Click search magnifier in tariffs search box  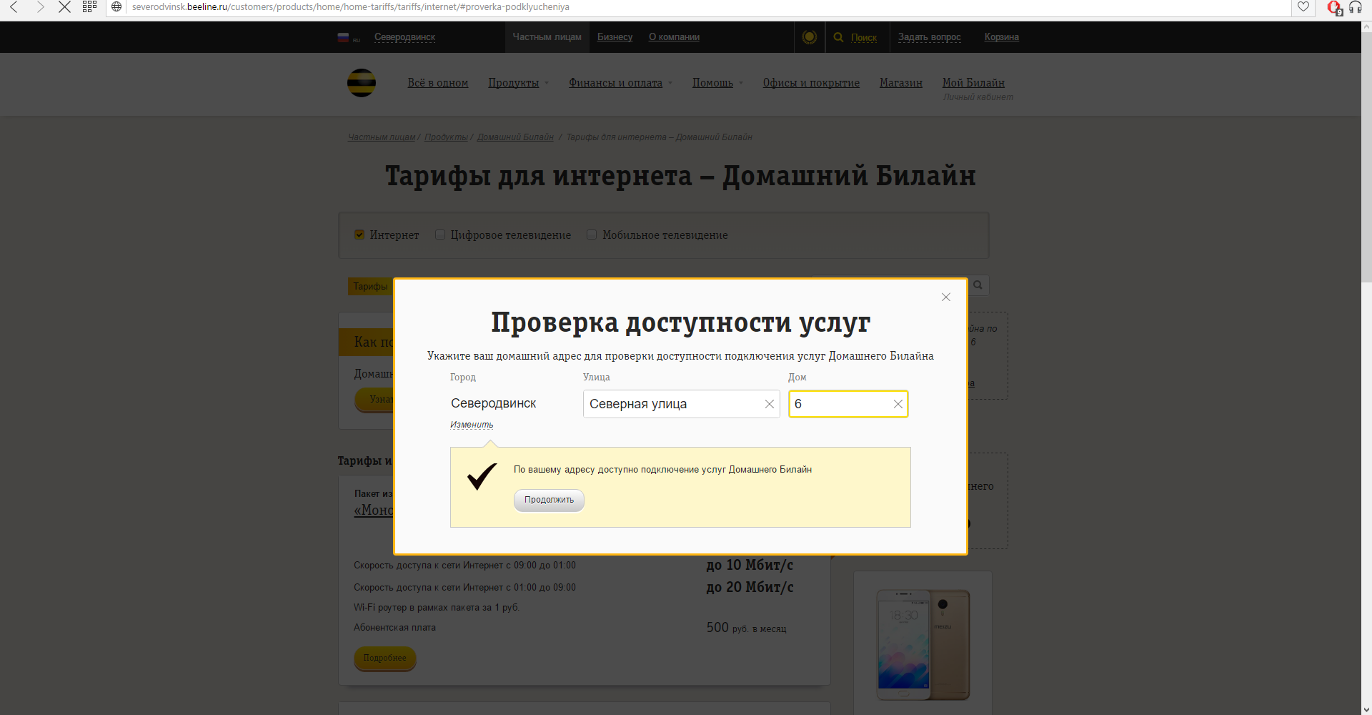978,285
